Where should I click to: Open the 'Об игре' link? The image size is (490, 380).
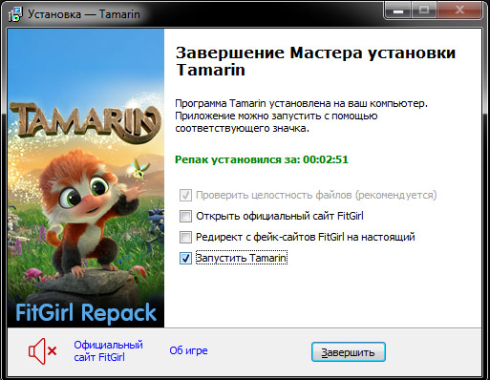pos(188,350)
